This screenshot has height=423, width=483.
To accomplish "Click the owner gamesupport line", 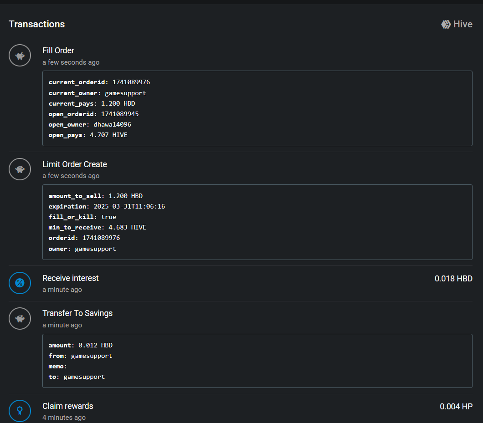I will tap(82, 249).
